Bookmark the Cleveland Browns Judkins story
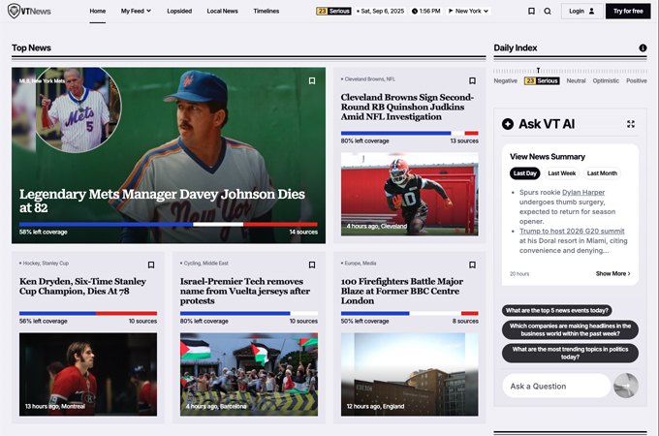Viewport: 659px width, 436px height. (x=472, y=80)
